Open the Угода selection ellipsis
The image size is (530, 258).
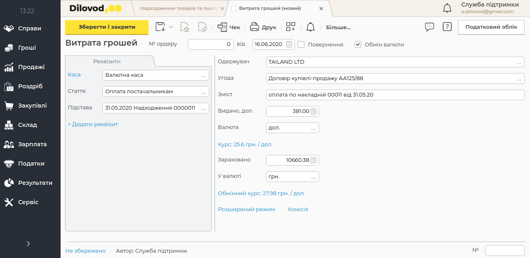pyautogui.click(x=519, y=79)
